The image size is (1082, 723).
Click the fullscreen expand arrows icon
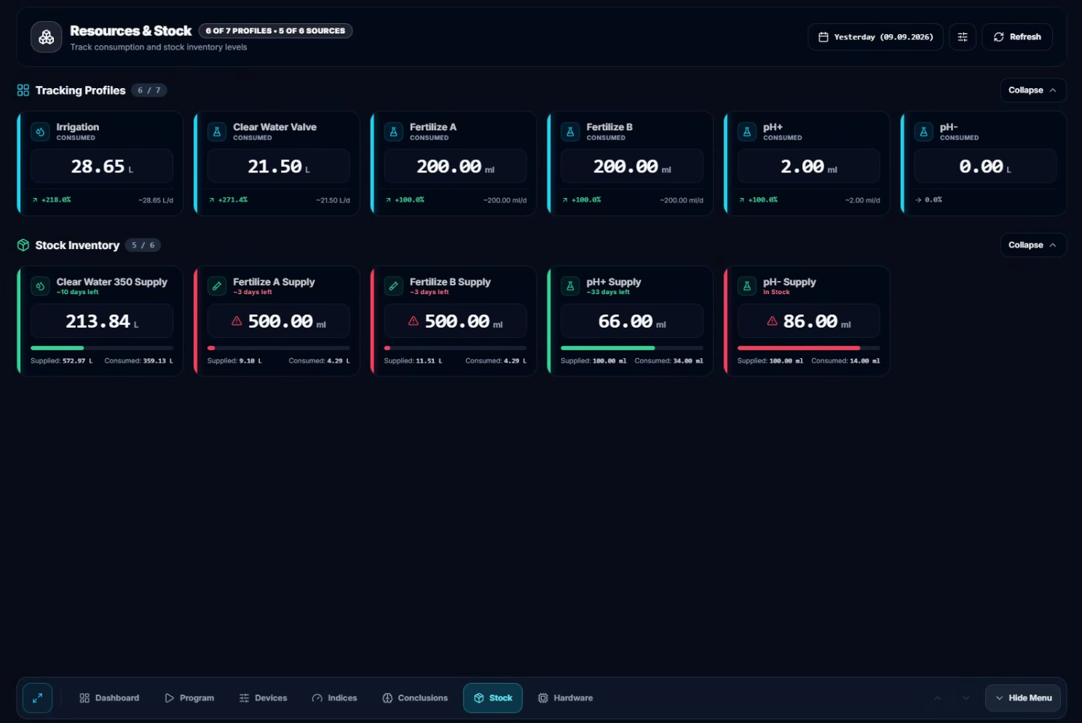(37, 698)
